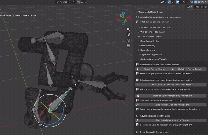Switch perspective/orthographic with grid icon
Screen dimensions: 208x135
128,45
